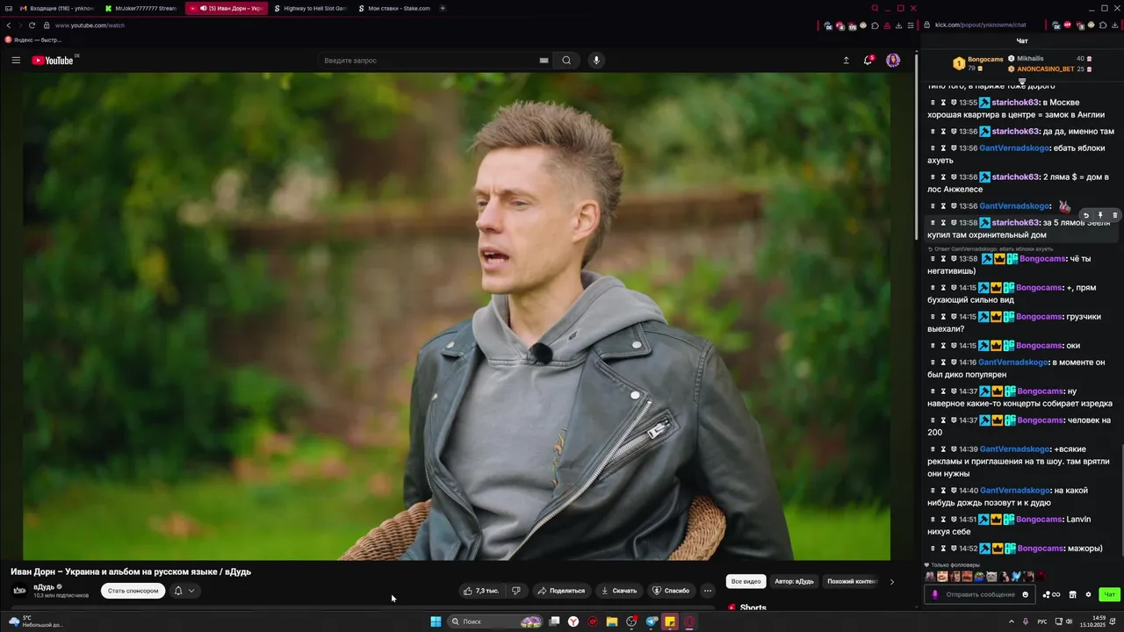Open Bongocams top gifter entry

(976, 63)
